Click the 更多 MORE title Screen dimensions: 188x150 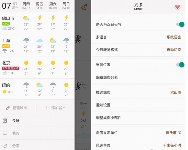138,7
